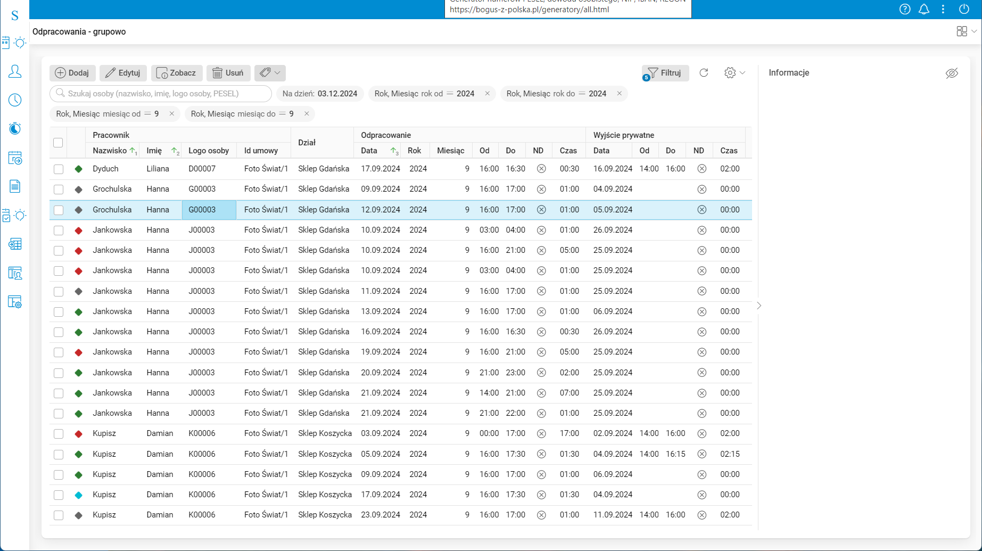This screenshot has width=982, height=551.
Task: Click the 07:00 Czas cell for Jankowska
Action: click(570, 393)
